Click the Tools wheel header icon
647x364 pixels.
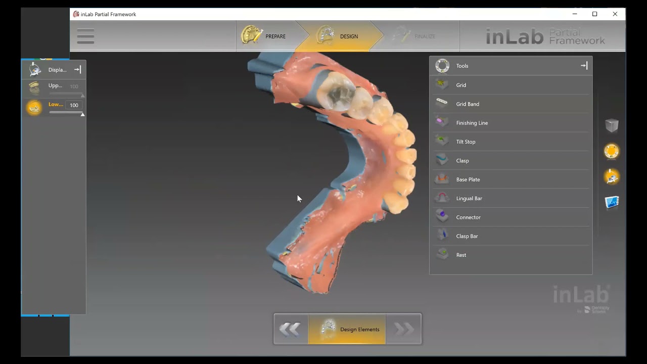click(x=442, y=66)
